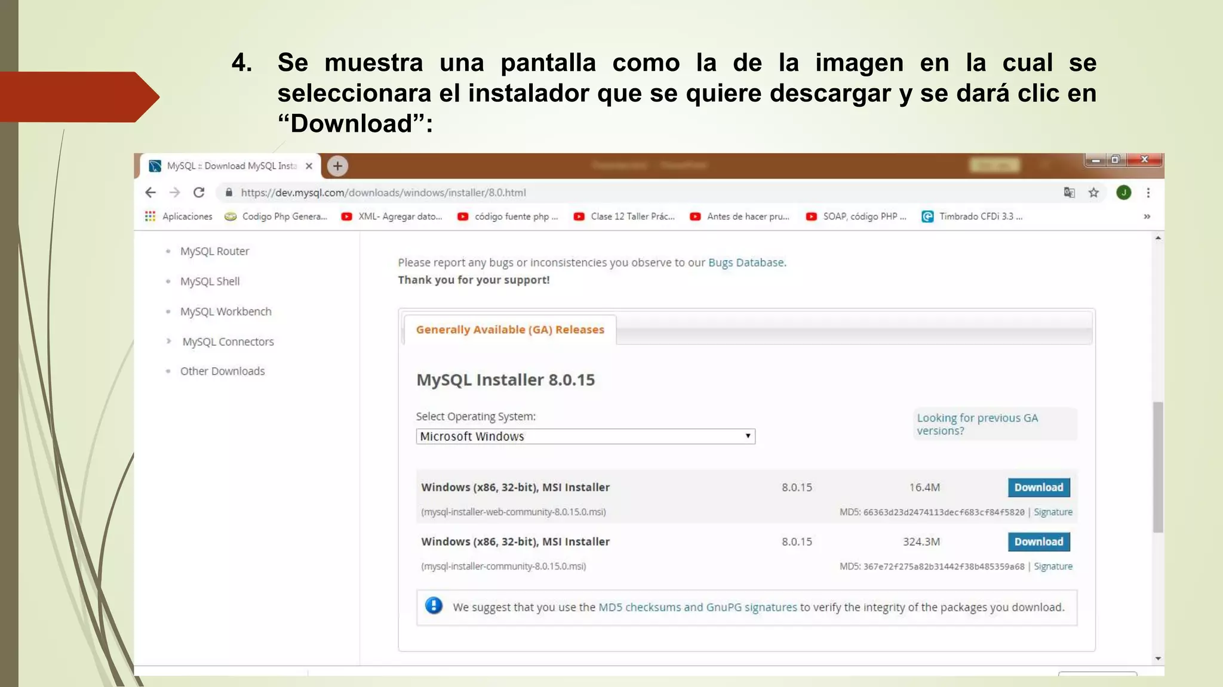Open Signature link for web-community installer
The image size is (1223, 687).
click(x=1053, y=512)
